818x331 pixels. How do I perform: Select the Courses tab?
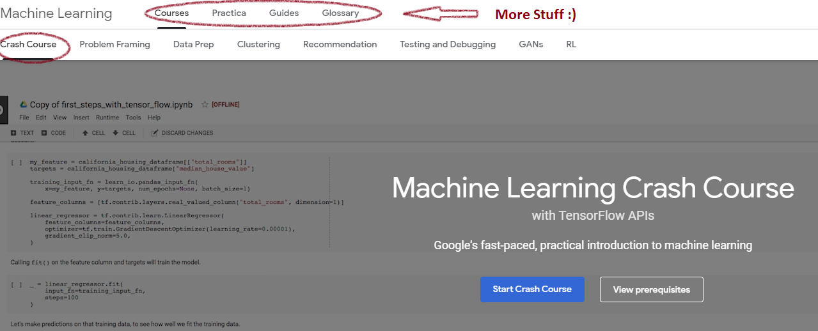click(x=171, y=13)
